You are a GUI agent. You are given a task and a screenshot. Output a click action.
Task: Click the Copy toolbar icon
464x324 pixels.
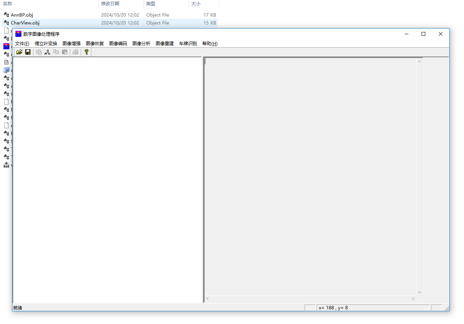pos(56,52)
